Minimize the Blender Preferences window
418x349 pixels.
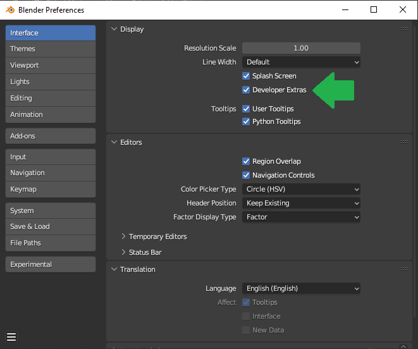point(345,9)
